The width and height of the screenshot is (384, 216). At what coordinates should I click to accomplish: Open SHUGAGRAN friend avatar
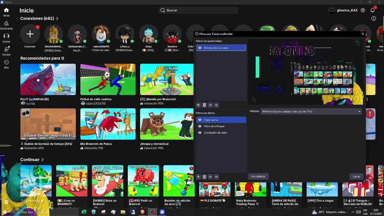click(53, 34)
